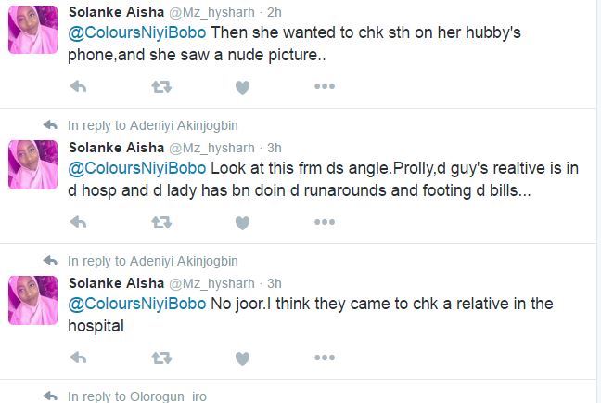Retweet the 'No joor' tweet

pos(160,357)
